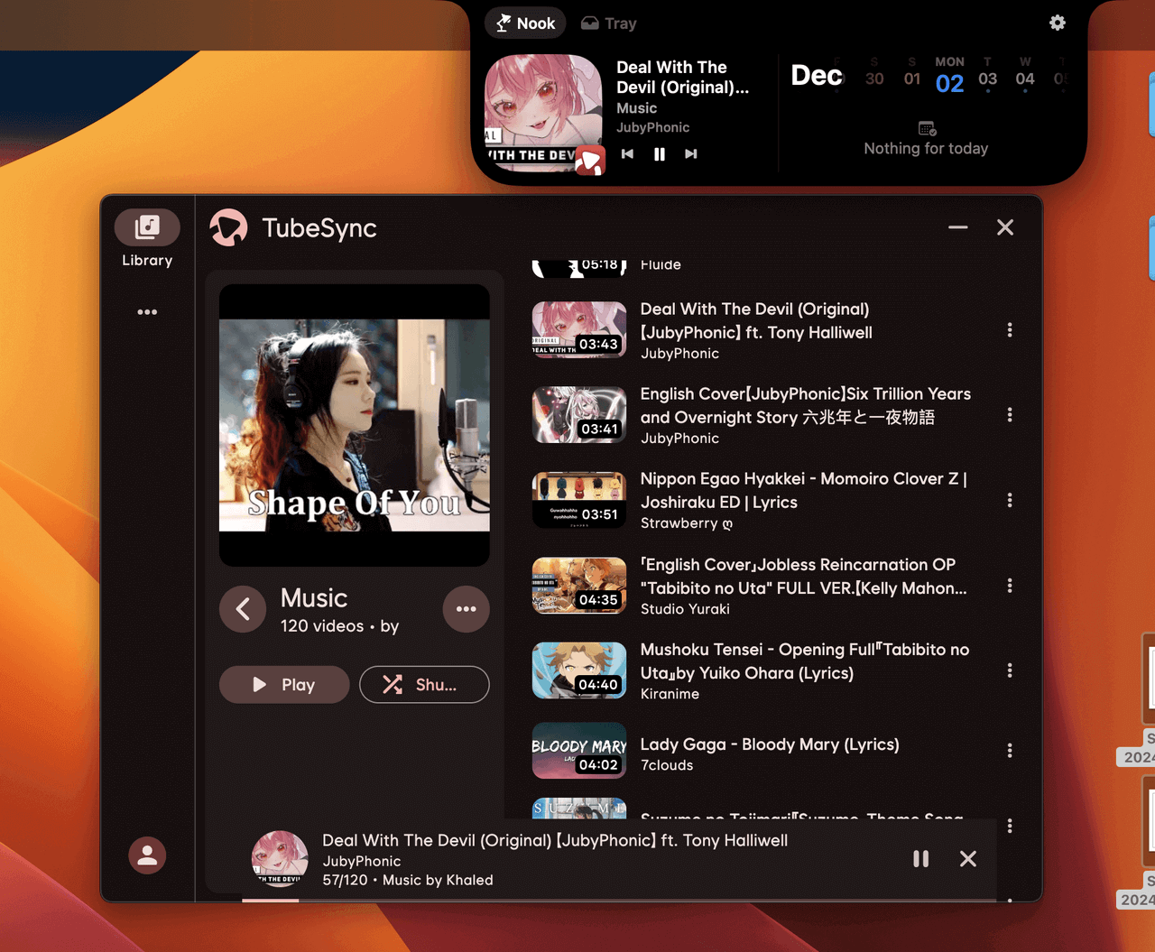The image size is (1155, 952).
Task: Close the TubeSync mini player bar
Action: click(x=968, y=859)
